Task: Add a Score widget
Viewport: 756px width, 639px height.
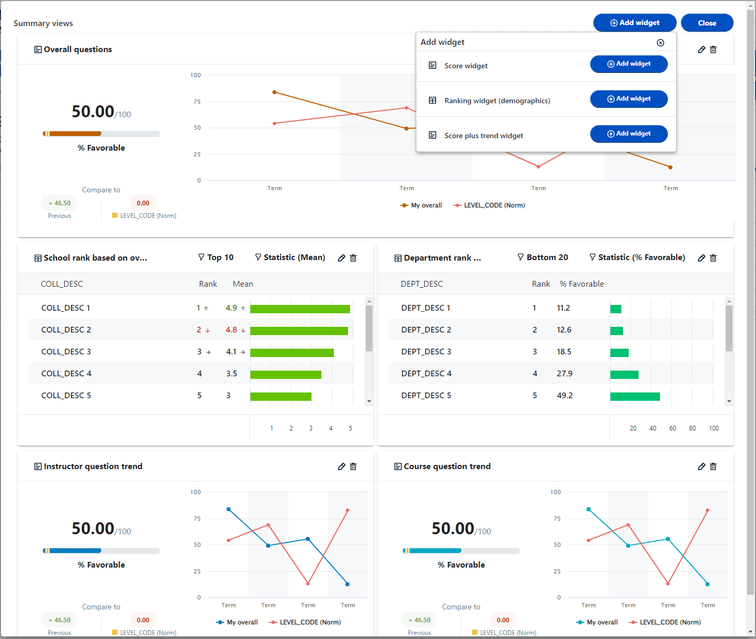Action: tap(628, 64)
